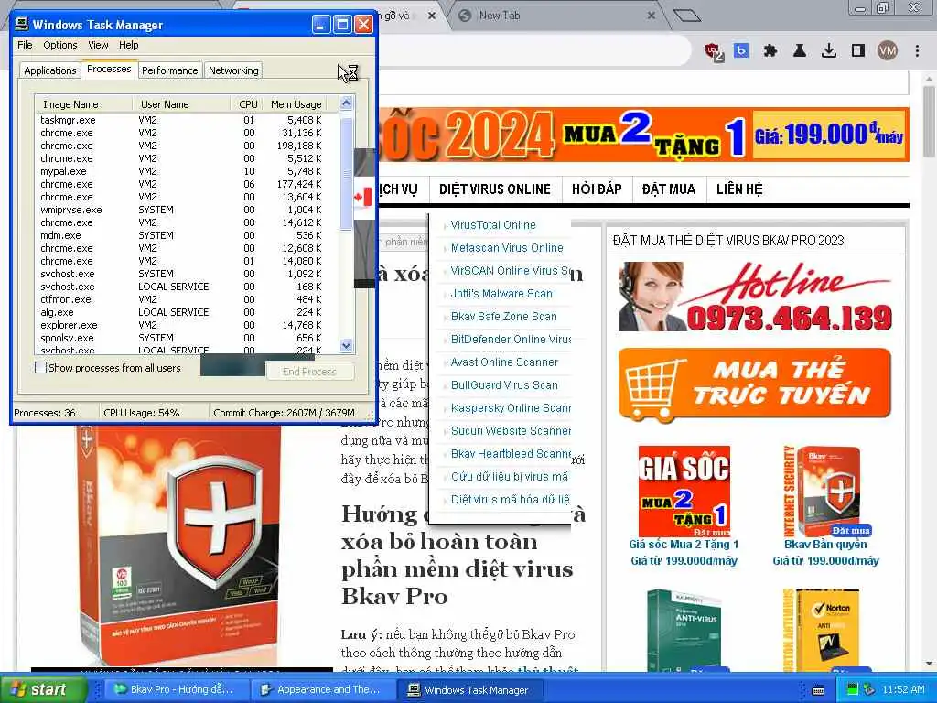Viewport: 937px width, 703px height.
Task: Click the blue 'b' extension icon
Action: [741, 51]
